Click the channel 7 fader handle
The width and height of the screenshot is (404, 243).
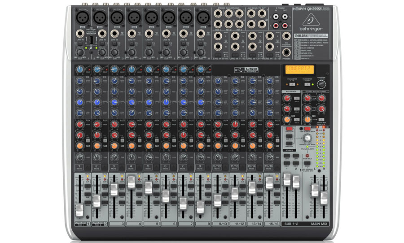click(x=183, y=204)
